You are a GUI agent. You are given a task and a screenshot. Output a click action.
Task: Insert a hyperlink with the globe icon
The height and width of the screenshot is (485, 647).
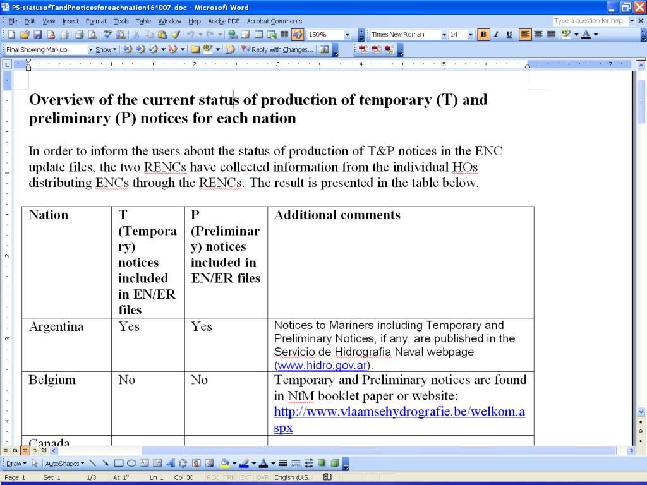click(233, 35)
